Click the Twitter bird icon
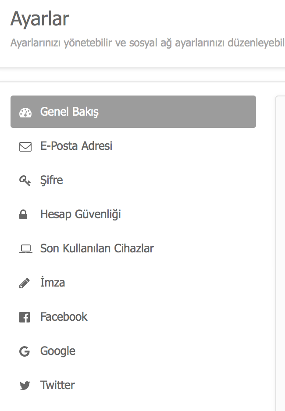The height and width of the screenshot is (411, 285). [x=25, y=386]
